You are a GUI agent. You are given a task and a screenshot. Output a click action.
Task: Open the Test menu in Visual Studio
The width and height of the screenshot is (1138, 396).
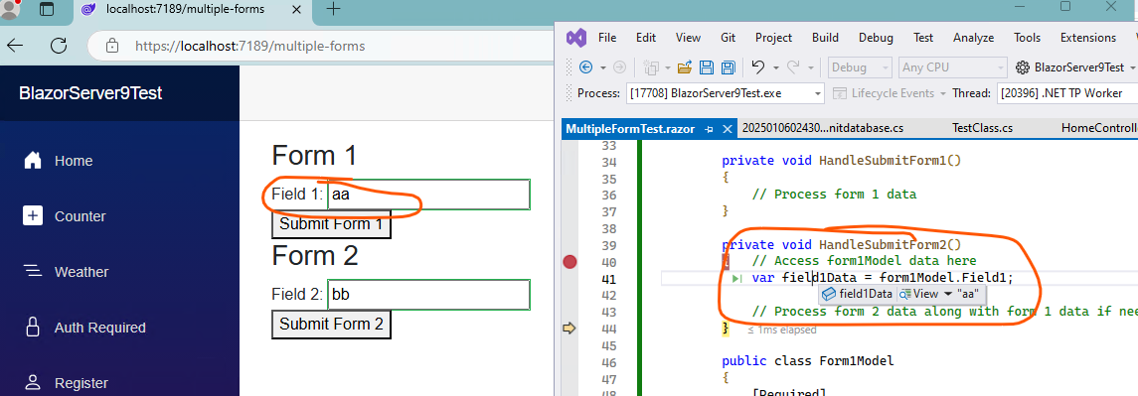coord(923,38)
